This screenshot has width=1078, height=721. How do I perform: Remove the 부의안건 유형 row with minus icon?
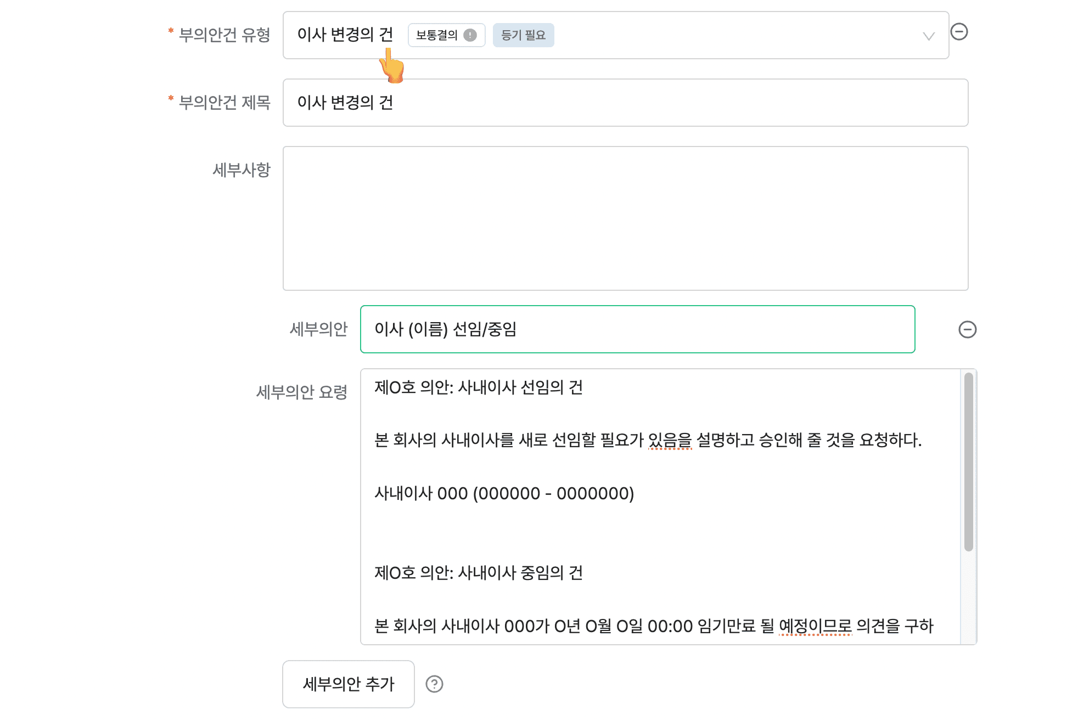pos(959,32)
